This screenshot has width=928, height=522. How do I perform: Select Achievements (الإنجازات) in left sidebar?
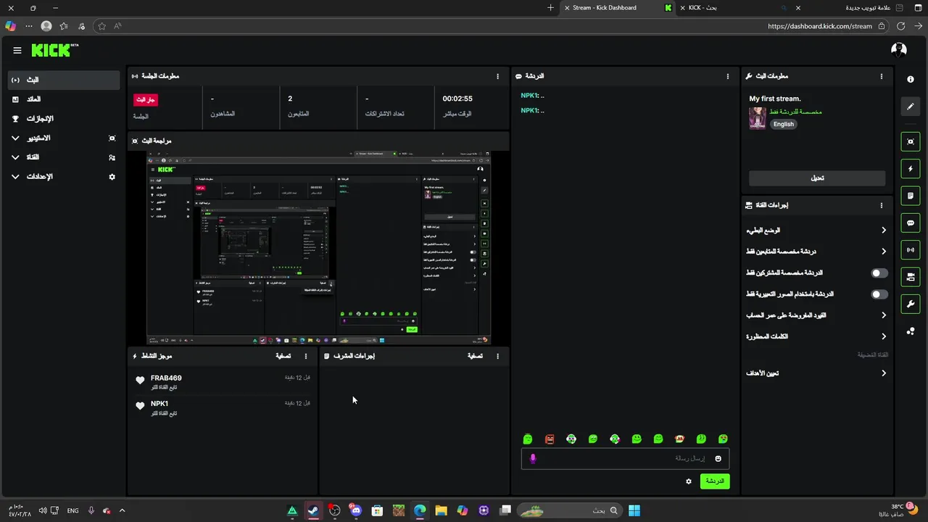coord(64,119)
